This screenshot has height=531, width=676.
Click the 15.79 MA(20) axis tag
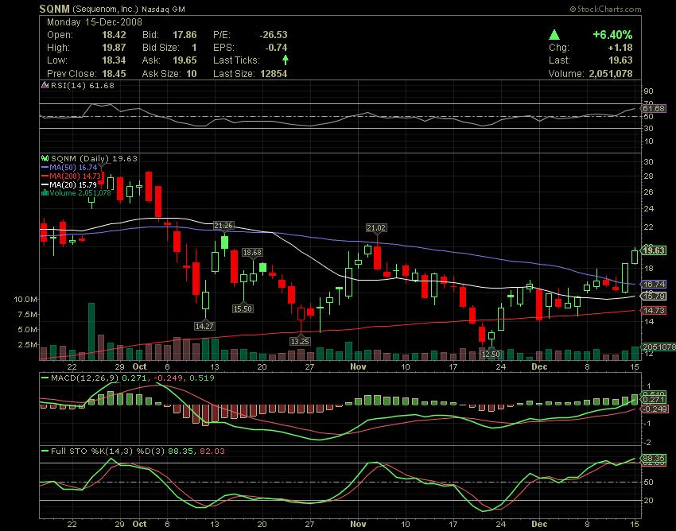click(654, 296)
